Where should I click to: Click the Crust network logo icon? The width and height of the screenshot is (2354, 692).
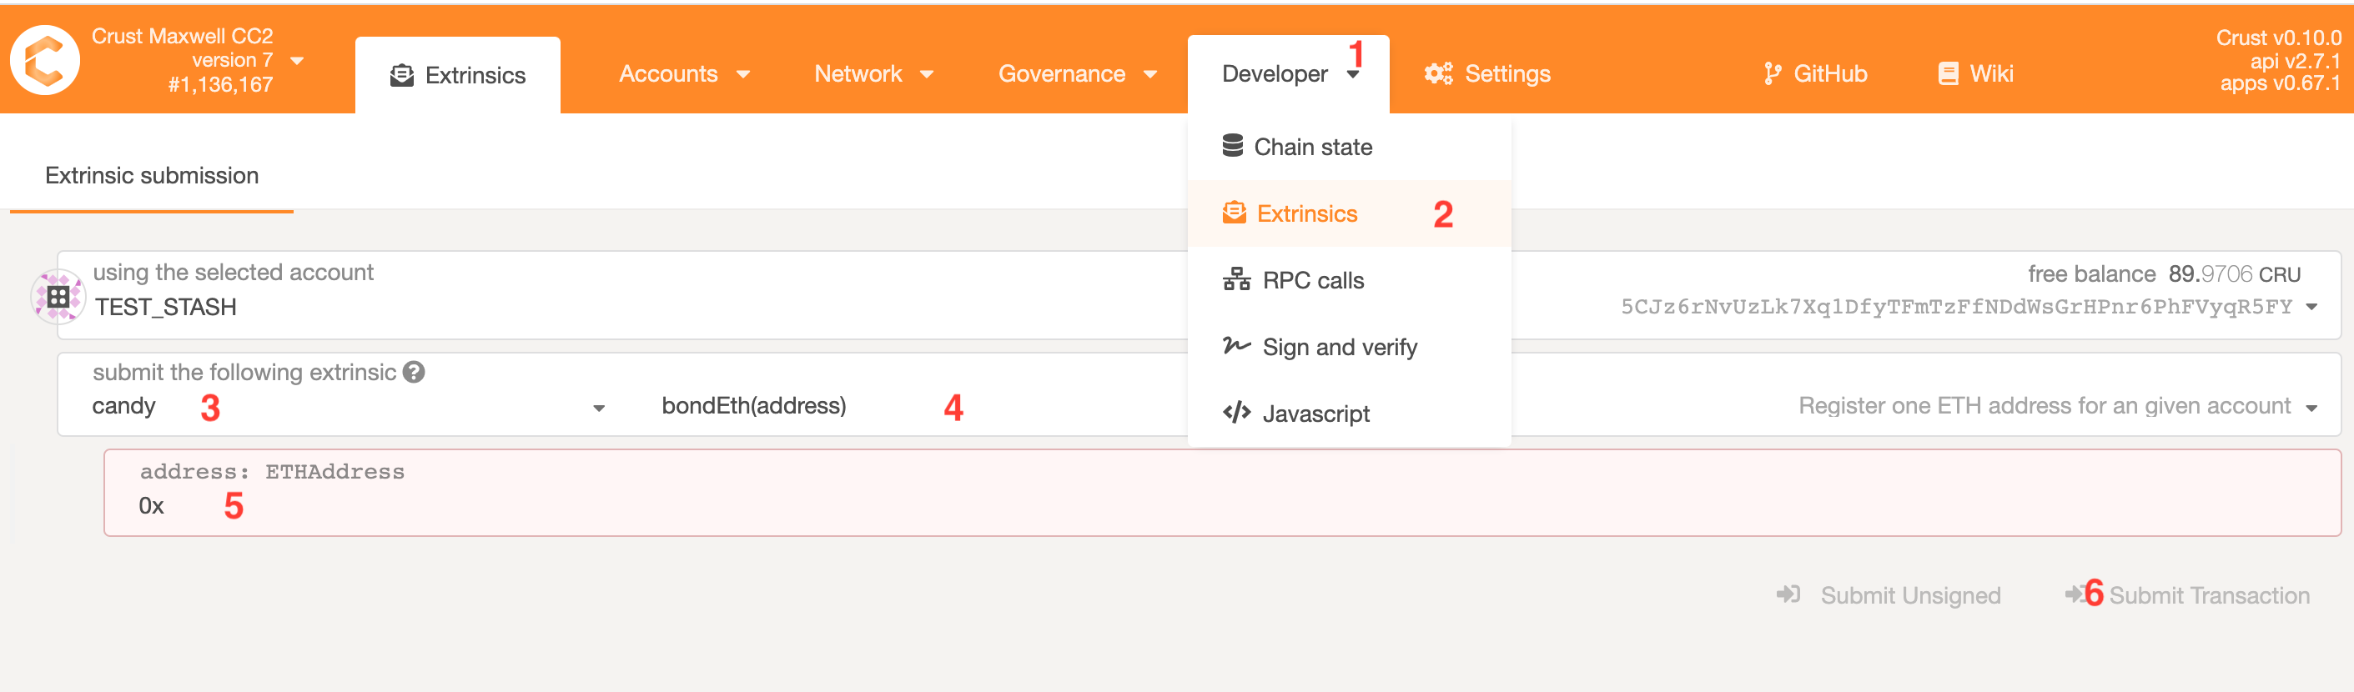point(44,60)
